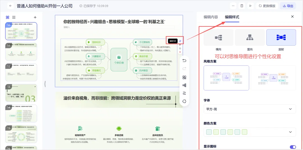The height and width of the screenshot is (150, 303).
Task: Select the first green style scheme
Action: pos(226,78)
